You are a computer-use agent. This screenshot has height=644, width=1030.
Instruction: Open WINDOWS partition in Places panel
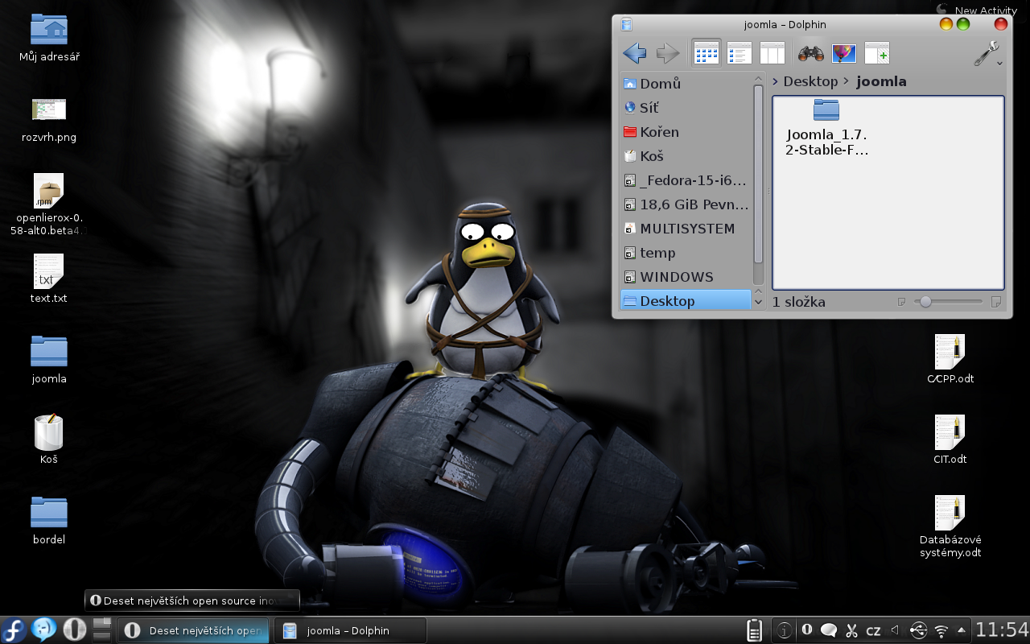tap(686, 277)
